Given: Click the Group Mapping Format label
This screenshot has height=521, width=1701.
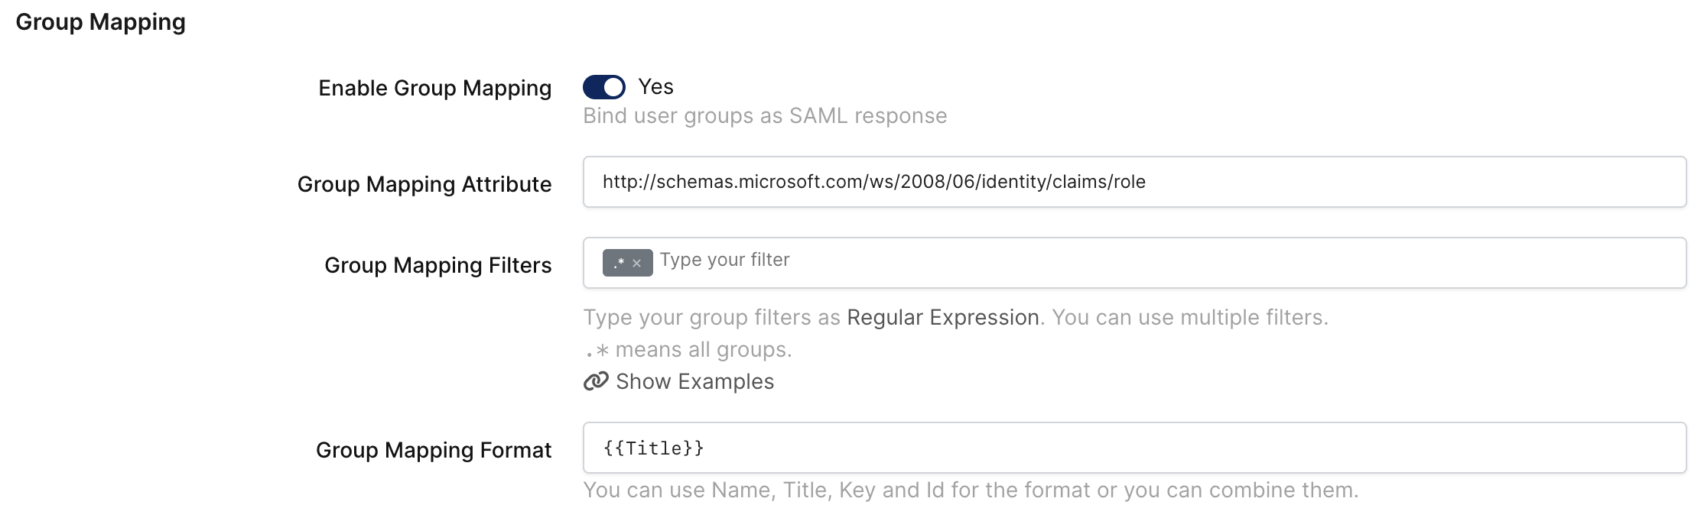Looking at the screenshot, I should pyautogui.click(x=433, y=451).
